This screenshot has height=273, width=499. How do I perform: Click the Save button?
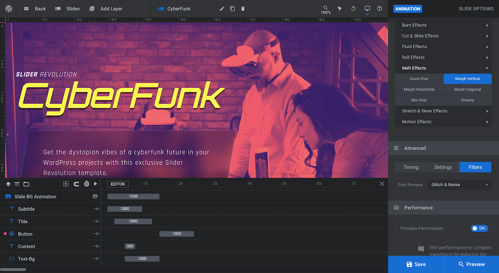point(416,265)
